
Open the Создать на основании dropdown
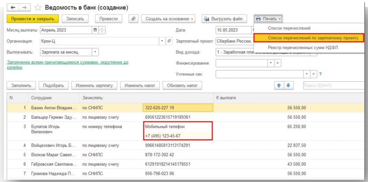point(169,19)
